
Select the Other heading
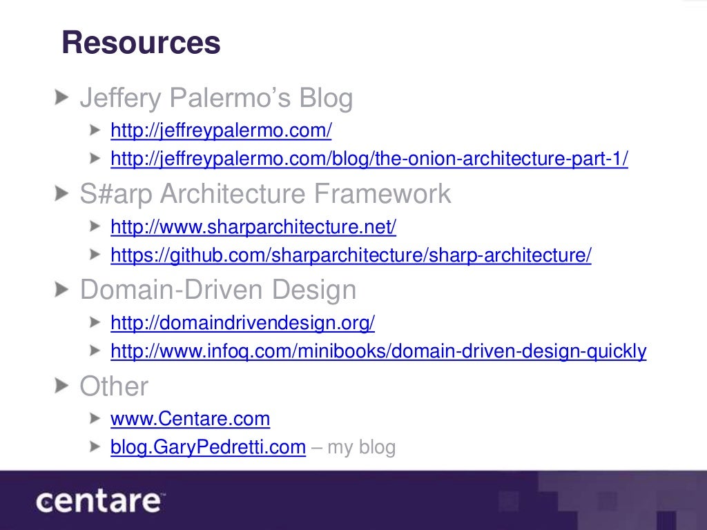point(114,386)
